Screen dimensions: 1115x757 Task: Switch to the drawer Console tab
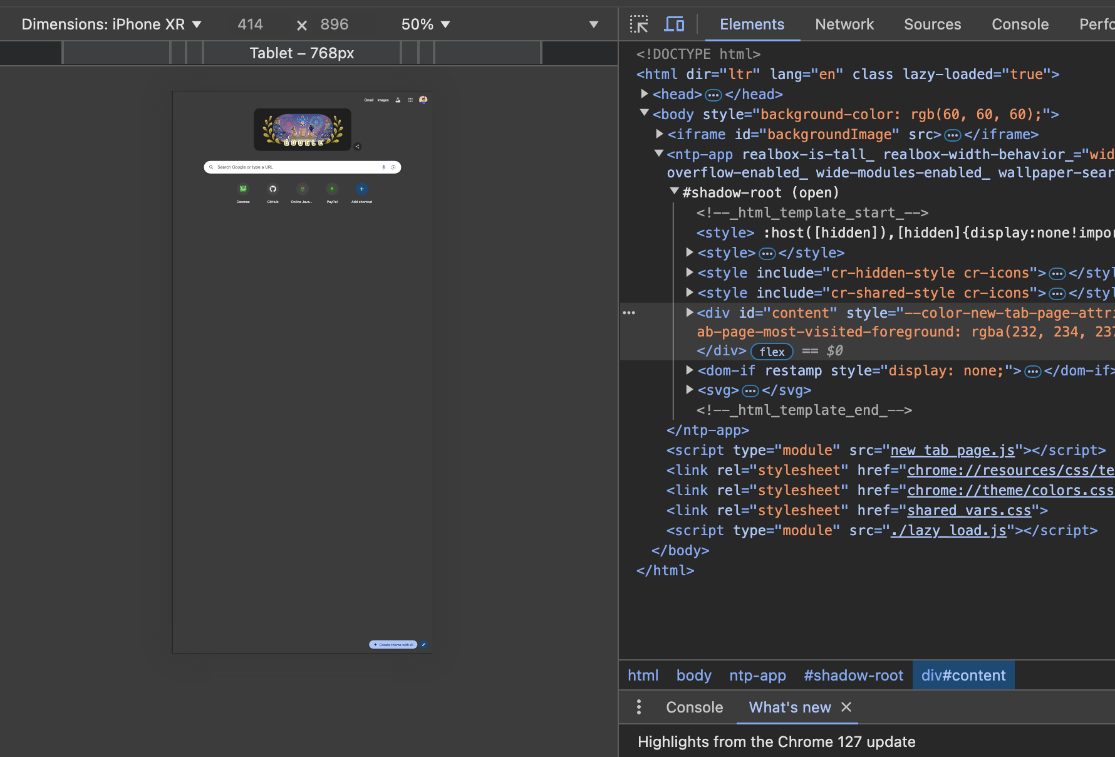[694, 707]
